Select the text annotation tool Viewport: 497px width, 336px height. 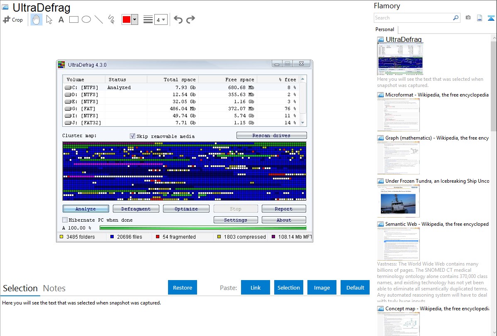[61, 19]
